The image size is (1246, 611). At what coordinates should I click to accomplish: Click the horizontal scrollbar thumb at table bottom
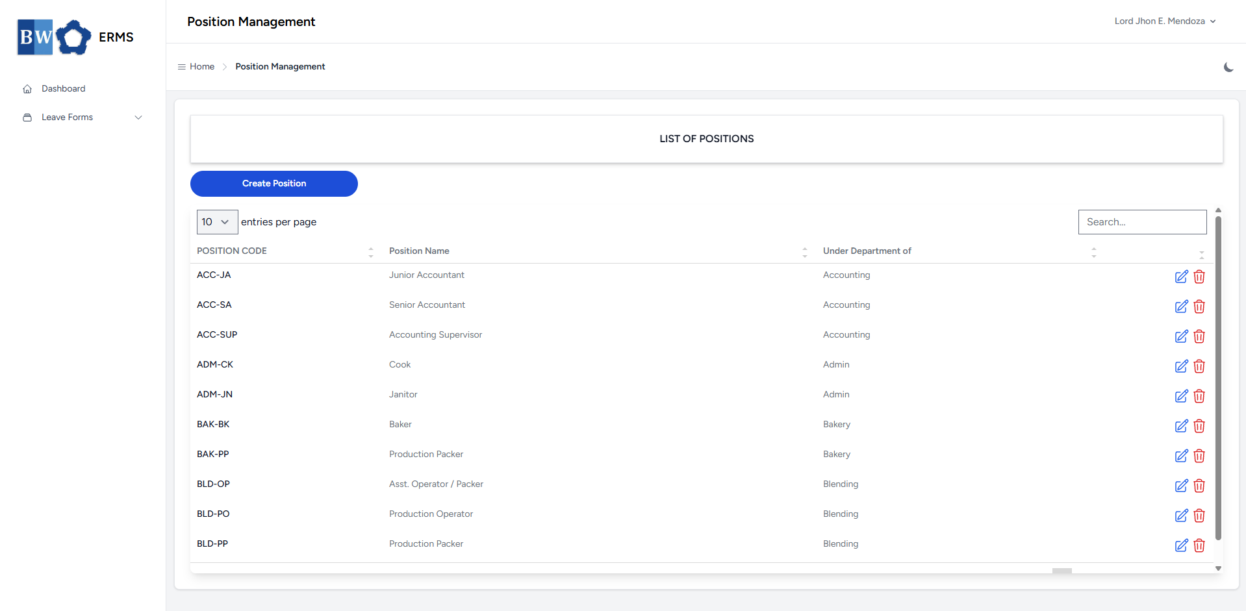pos(1062,571)
